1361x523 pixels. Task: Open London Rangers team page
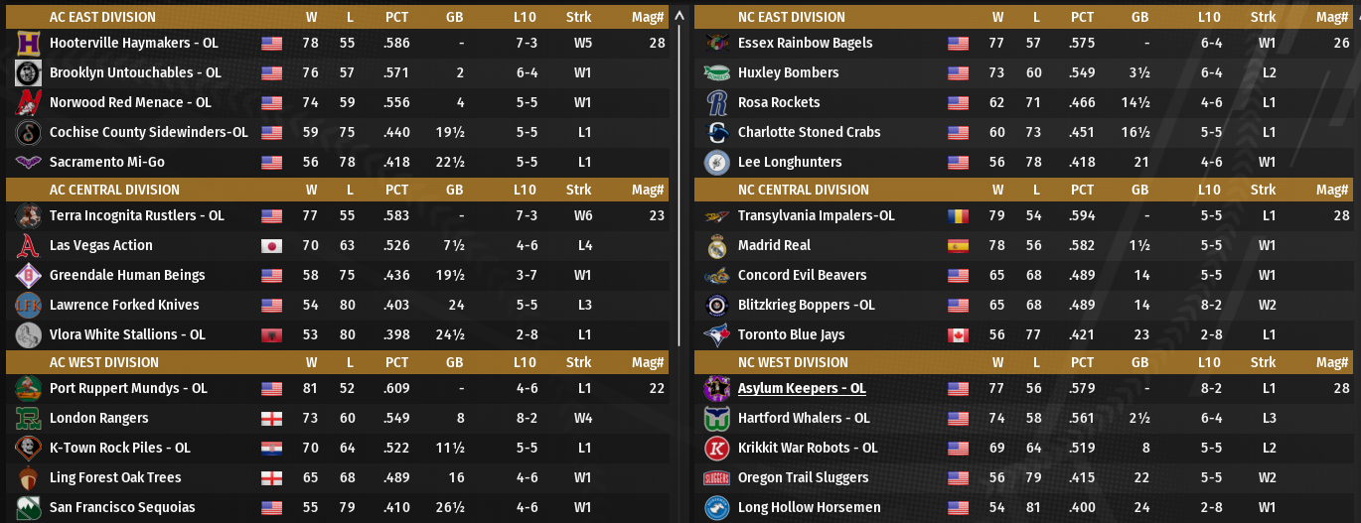coord(98,418)
